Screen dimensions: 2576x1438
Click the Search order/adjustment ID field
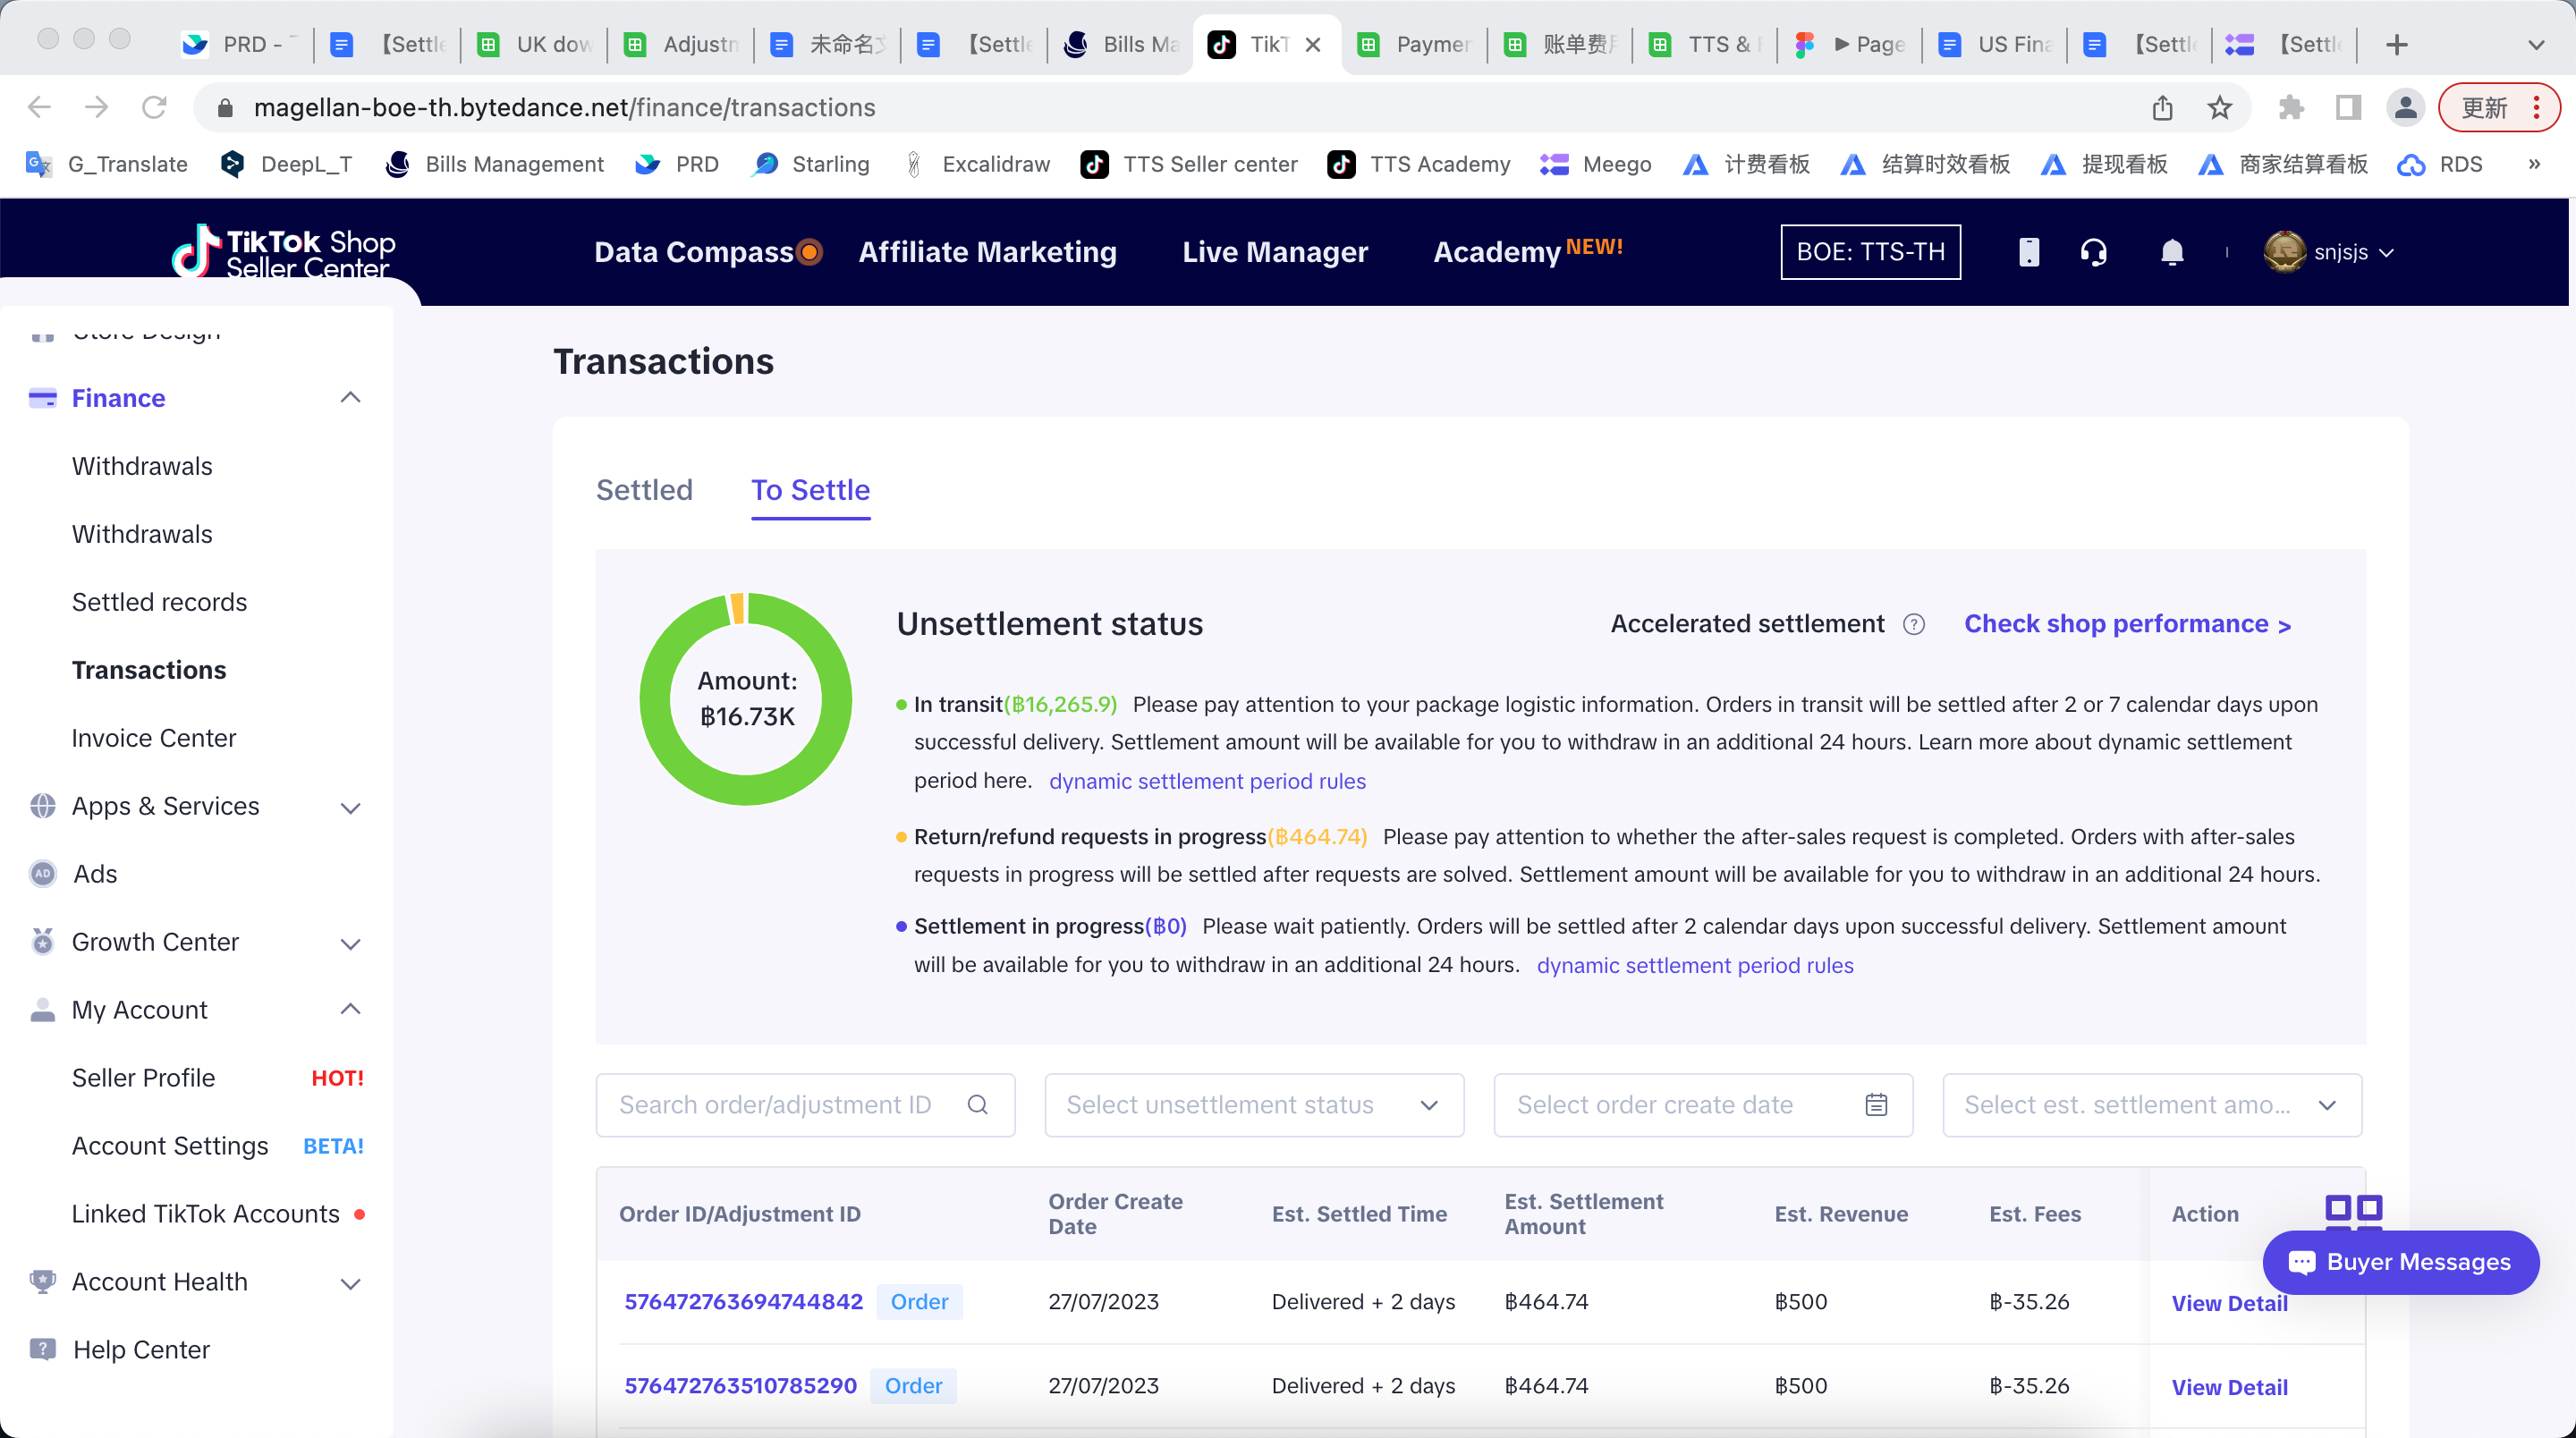pos(775,1105)
